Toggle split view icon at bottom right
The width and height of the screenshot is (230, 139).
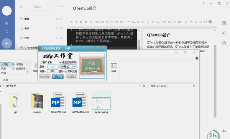coord(224,130)
